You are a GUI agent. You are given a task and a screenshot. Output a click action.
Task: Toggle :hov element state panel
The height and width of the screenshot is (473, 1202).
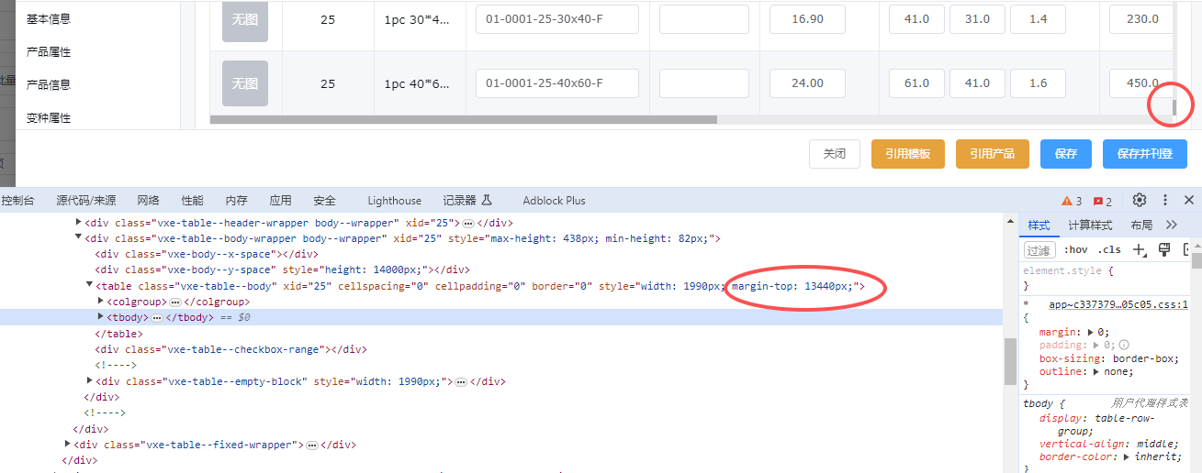(1075, 249)
